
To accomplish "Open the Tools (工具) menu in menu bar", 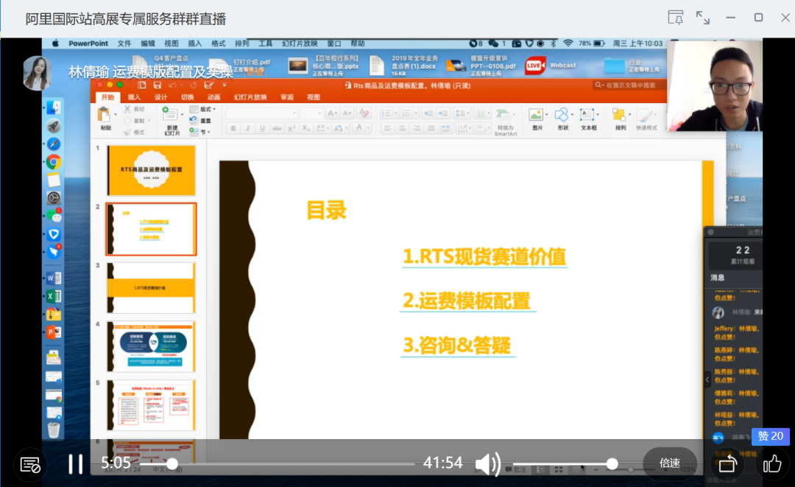I will point(265,43).
